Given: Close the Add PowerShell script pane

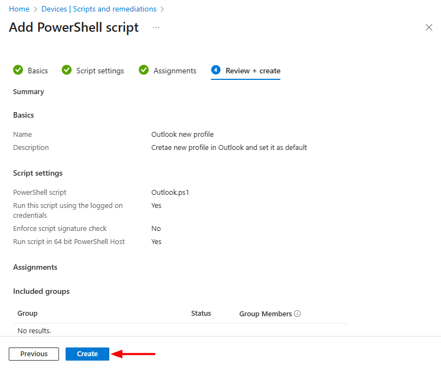Looking at the screenshot, I should click(x=428, y=27).
